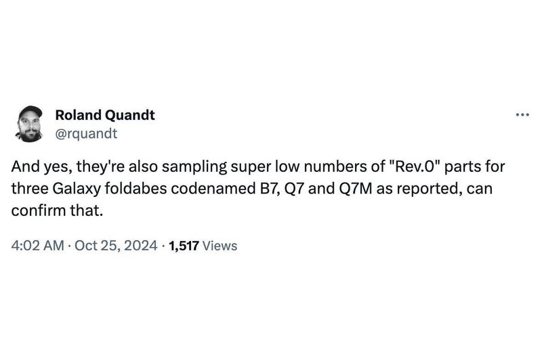
Task: Open the Roland Quandt display name link
Action: tap(104, 115)
